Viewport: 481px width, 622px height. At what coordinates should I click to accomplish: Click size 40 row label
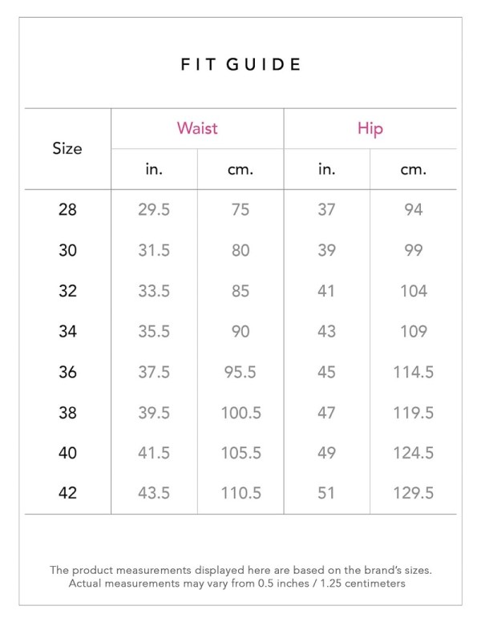[x=67, y=453]
